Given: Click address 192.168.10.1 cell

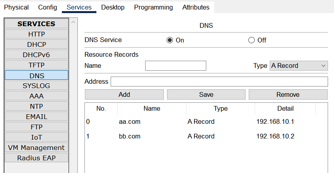Looking at the screenshot, I should pyautogui.click(x=275, y=122).
